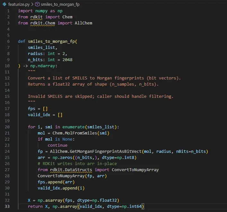Click the 'n_bits' parameter on line 9
The width and height of the screenshot is (227, 212).
pyautogui.click(x=35, y=60)
